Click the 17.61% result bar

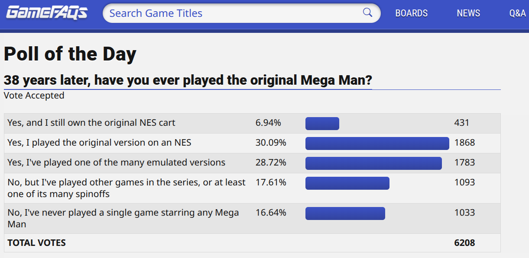(x=347, y=183)
